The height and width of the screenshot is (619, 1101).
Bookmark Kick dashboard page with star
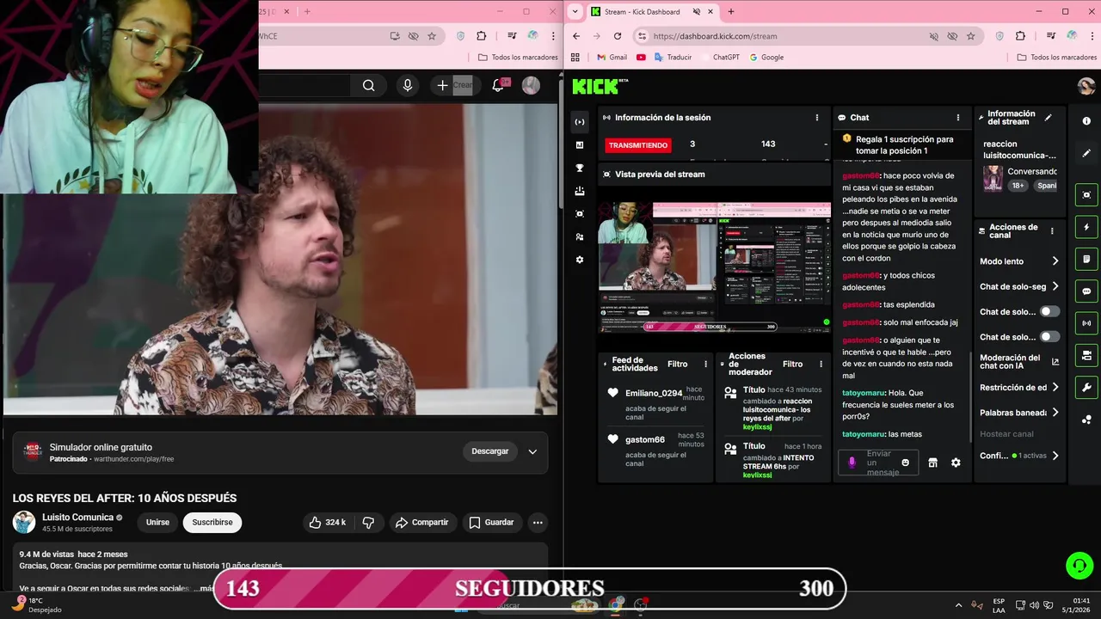pyautogui.click(x=971, y=36)
